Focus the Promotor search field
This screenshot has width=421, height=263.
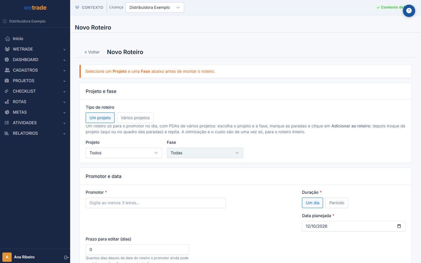click(x=156, y=203)
